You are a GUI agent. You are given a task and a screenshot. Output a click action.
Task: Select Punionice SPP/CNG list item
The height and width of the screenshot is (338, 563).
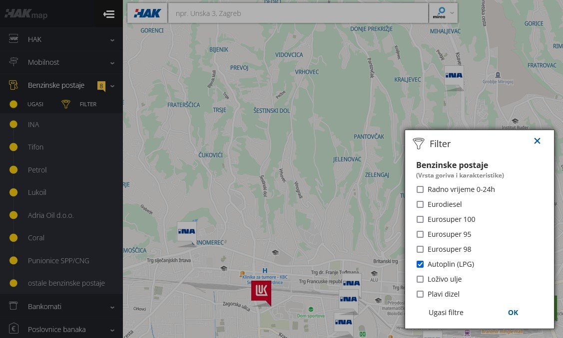(58, 261)
